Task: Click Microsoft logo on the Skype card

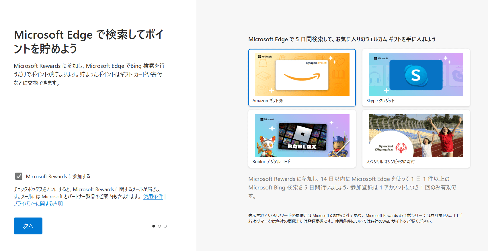Action: coord(381,58)
